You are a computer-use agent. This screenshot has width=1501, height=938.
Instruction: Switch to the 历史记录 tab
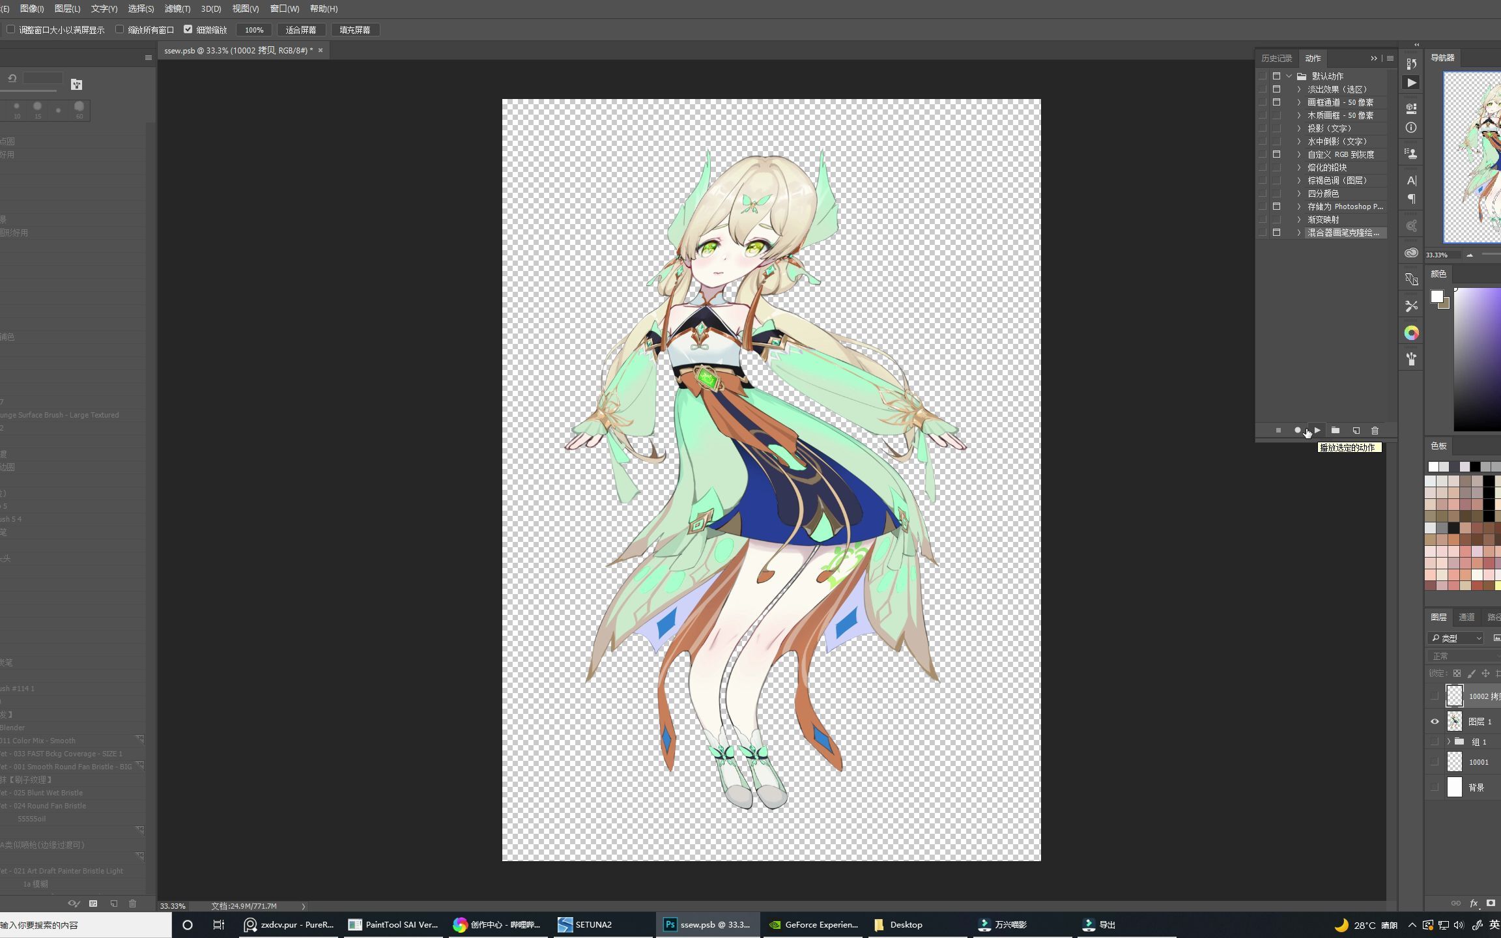(1276, 59)
